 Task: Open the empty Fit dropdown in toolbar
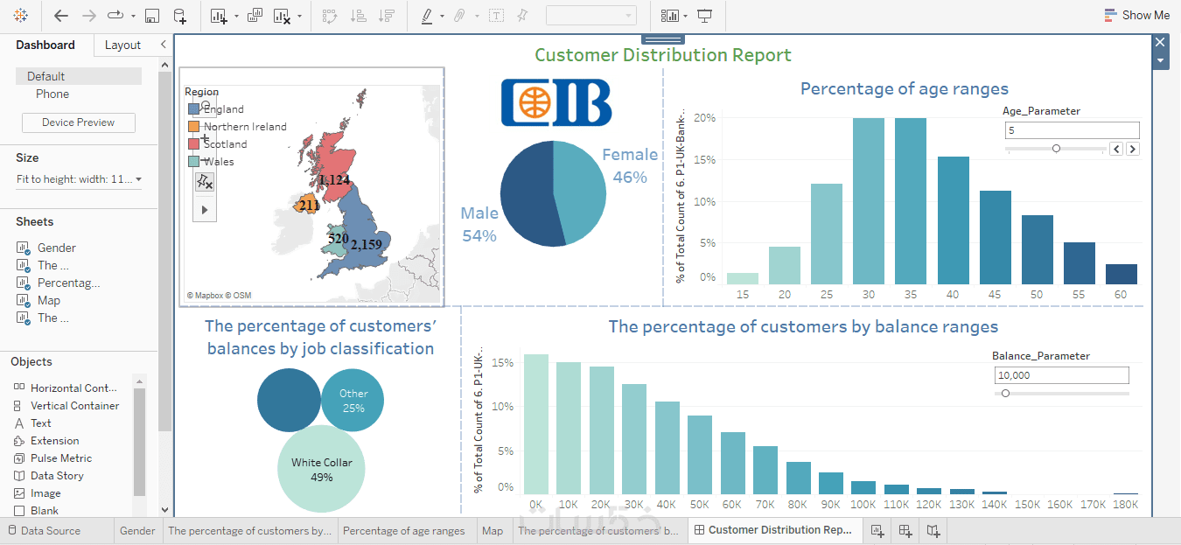click(590, 16)
